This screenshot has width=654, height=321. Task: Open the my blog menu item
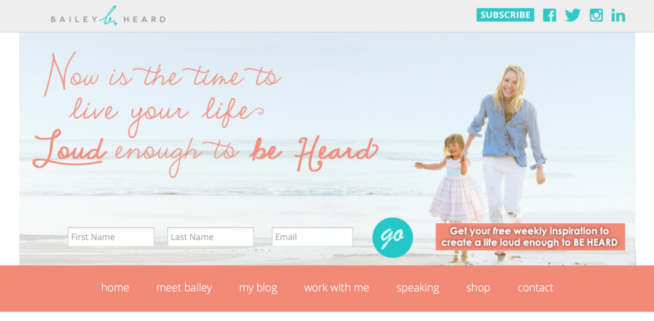(258, 288)
